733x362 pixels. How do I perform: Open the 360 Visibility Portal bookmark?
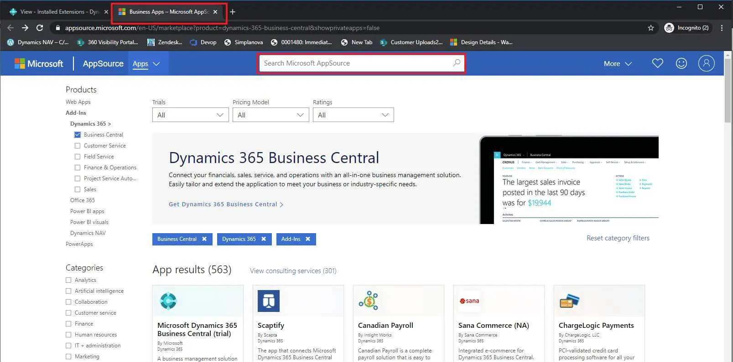(108, 42)
